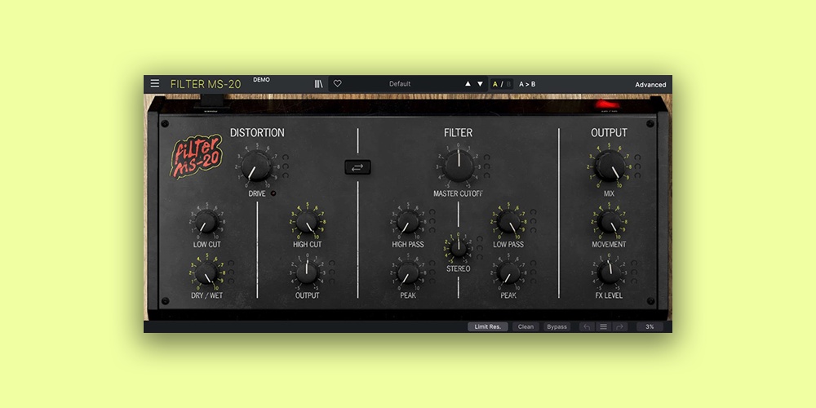Click the Filter MS-20 plugin title

(x=205, y=84)
